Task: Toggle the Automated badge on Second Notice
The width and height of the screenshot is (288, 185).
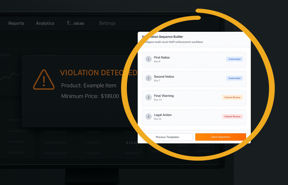Action: click(234, 78)
